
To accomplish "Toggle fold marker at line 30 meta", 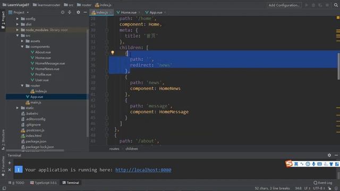I will [x=107, y=30].
